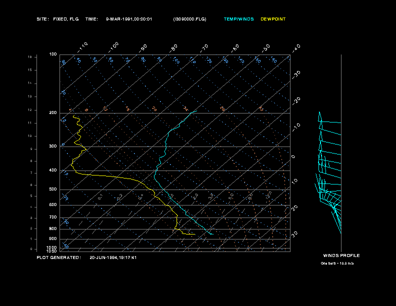This screenshot has width=396, height=306.
Task: Click height axis label 3 on left
Action: pyautogui.click(x=31, y=218)
